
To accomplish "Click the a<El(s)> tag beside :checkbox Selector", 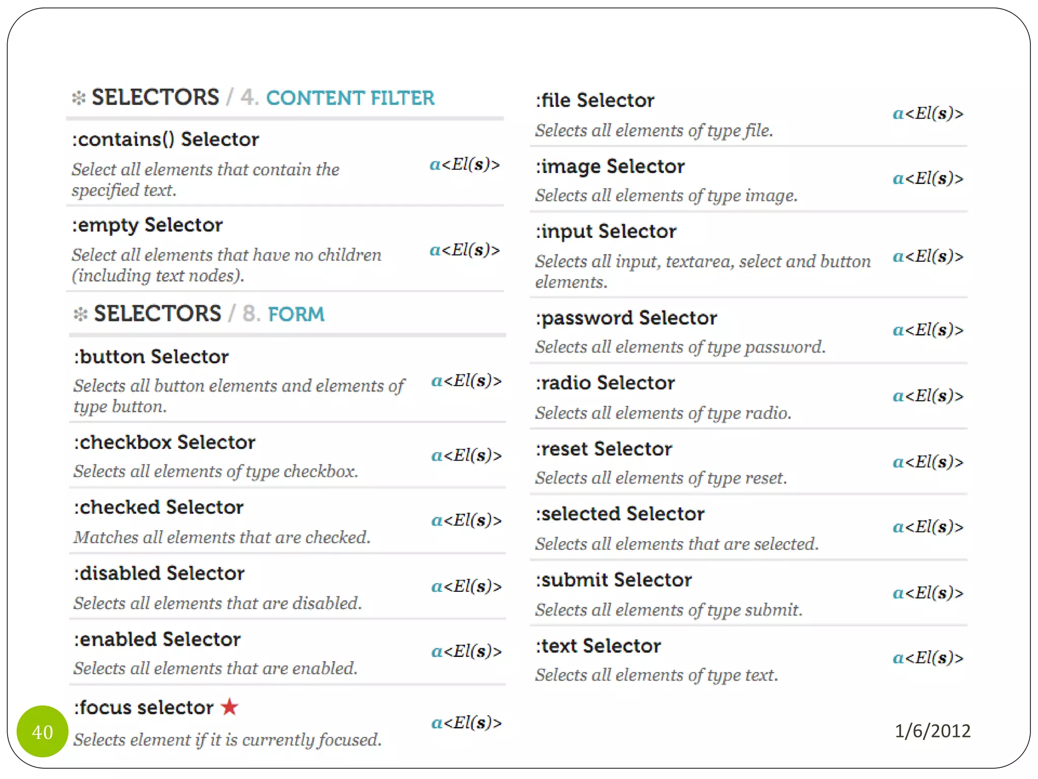I will click(x=466, y=455).
